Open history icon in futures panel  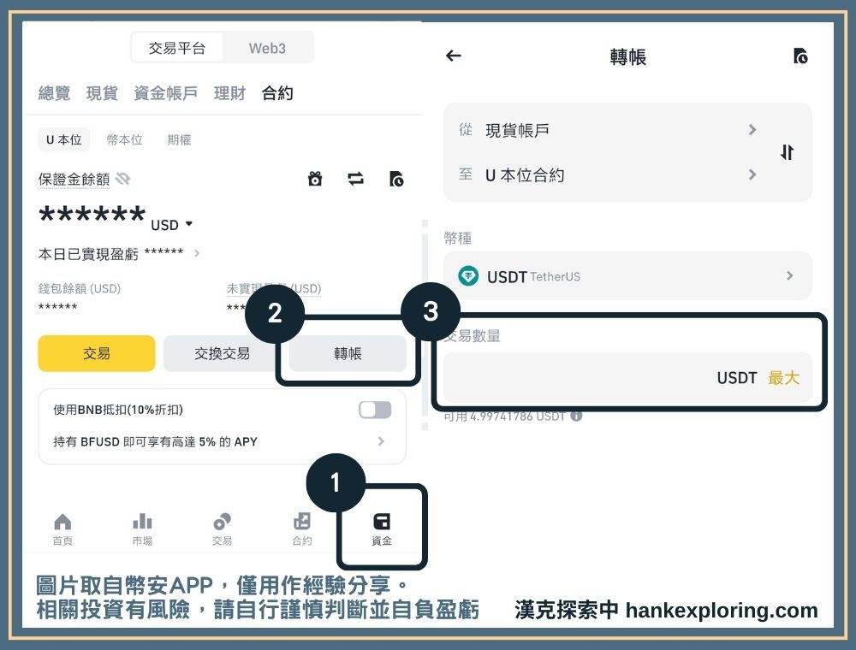(x=396, y=178)
